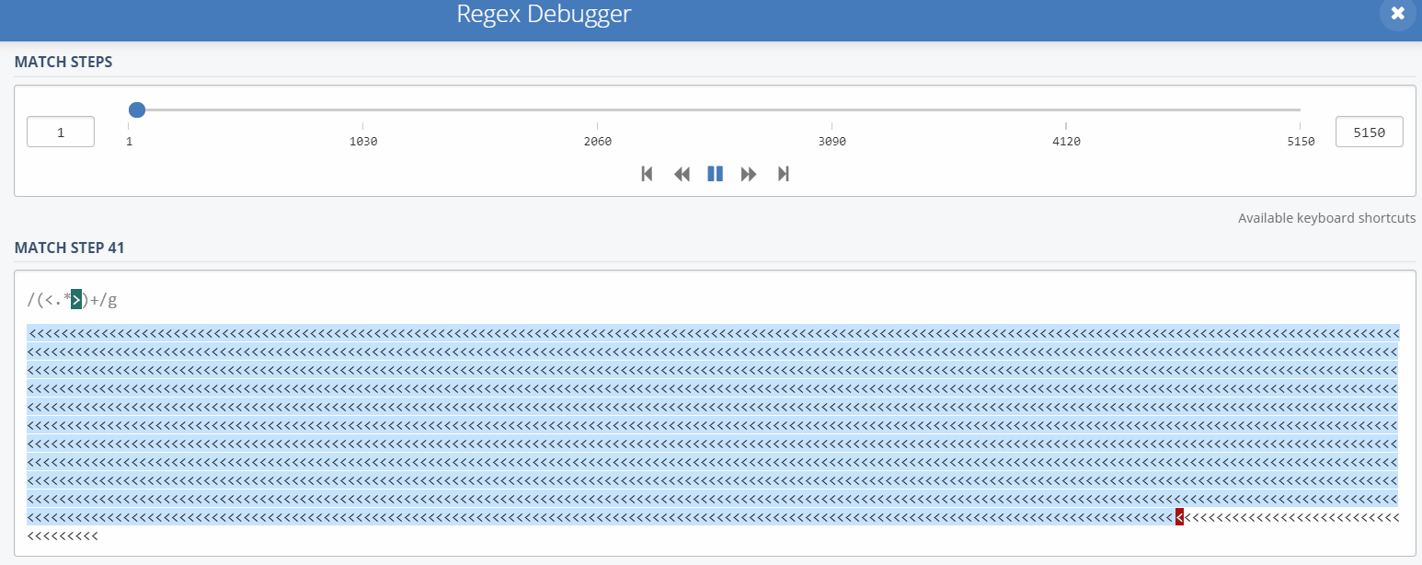Screen dimensions: 1422x565
Task: Click the MATCH STEP 41 heading
Action: [x=69, y=248]
